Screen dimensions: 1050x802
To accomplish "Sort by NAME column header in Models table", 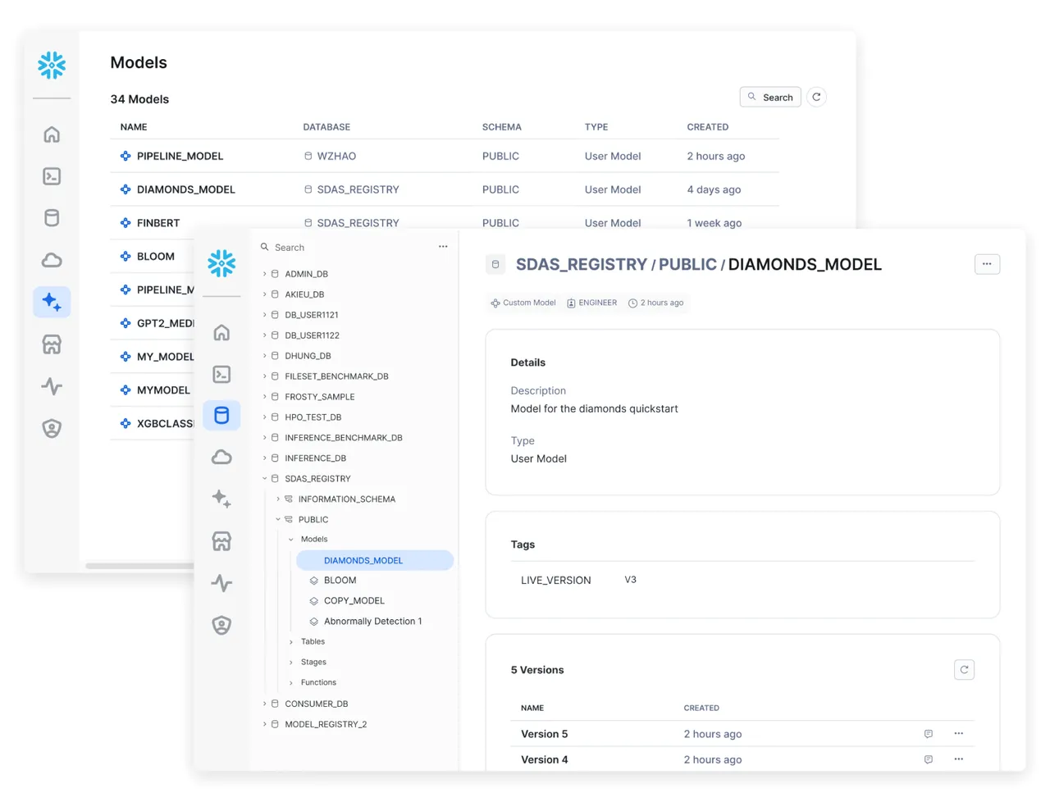I will pos(134,127).
